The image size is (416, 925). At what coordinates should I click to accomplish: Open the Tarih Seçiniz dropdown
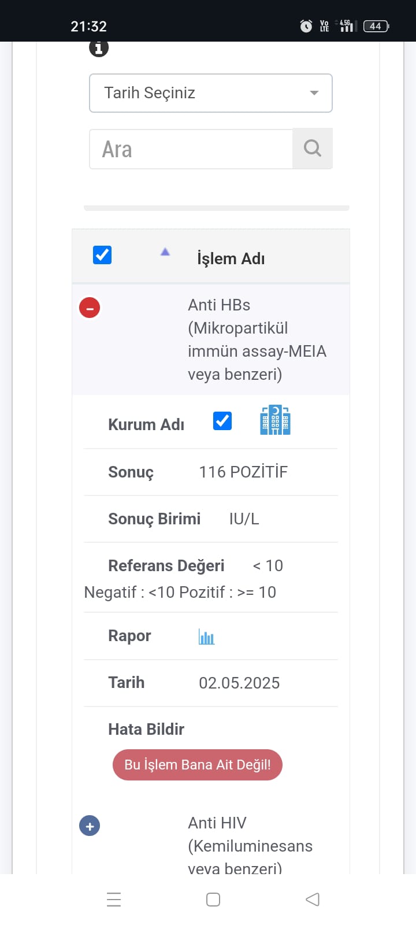(x=211, y=93)
